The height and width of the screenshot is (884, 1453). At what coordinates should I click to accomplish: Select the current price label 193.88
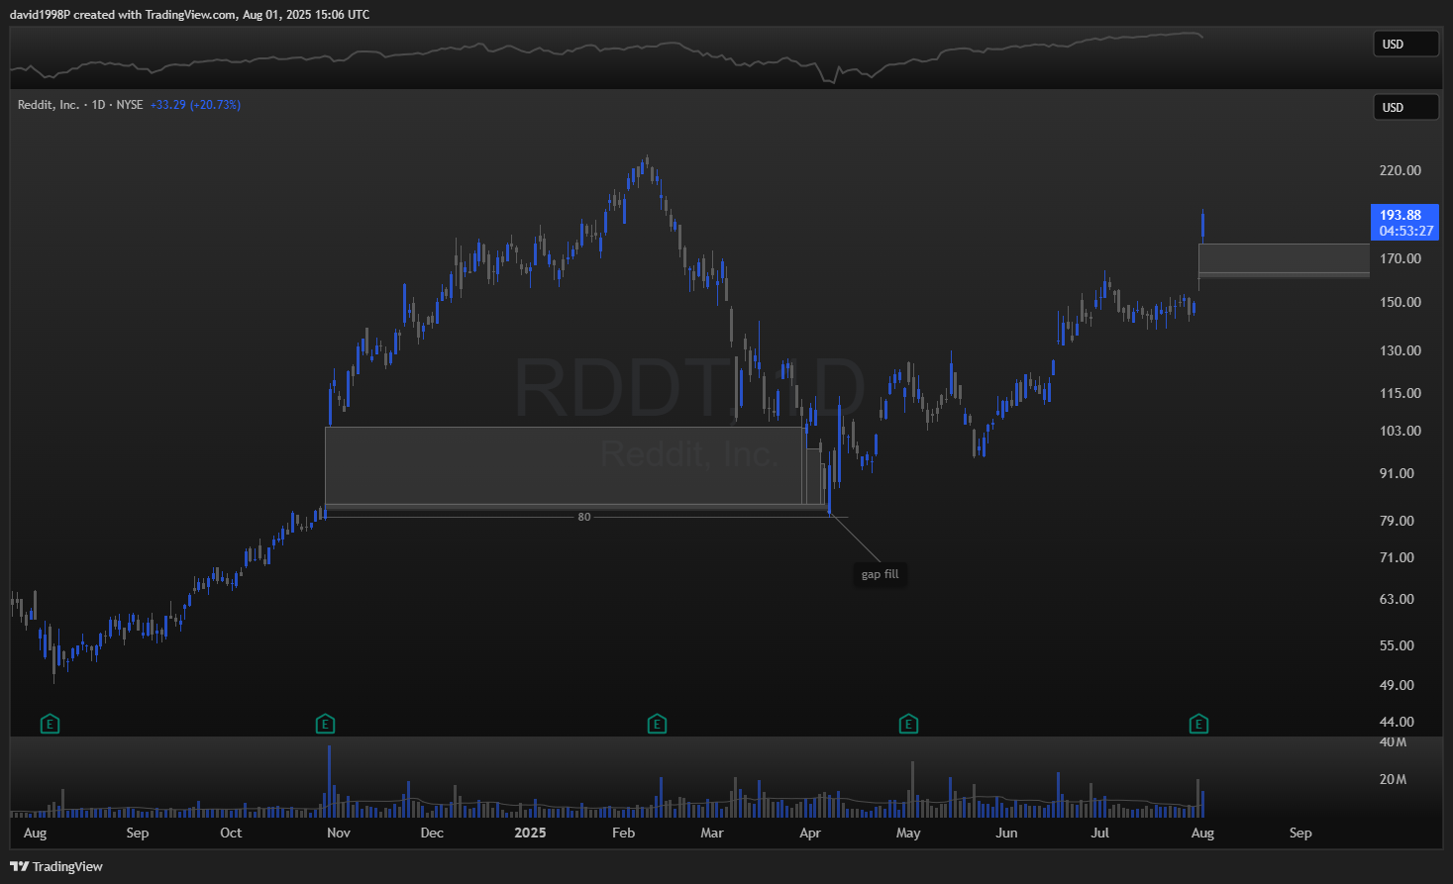coord(1401,215)
